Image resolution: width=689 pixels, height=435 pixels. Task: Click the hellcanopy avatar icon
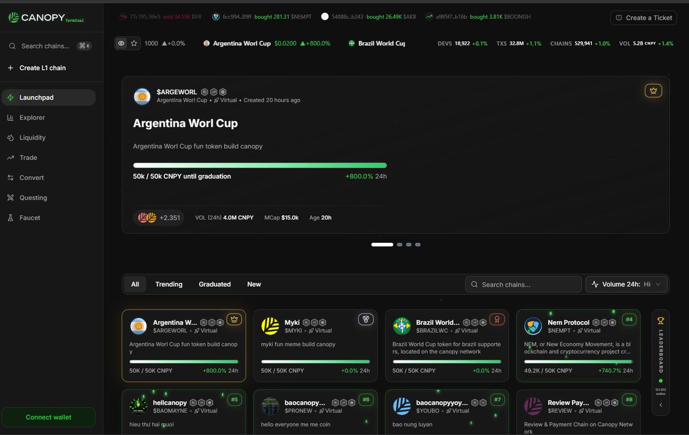click(x=138, y=406)
